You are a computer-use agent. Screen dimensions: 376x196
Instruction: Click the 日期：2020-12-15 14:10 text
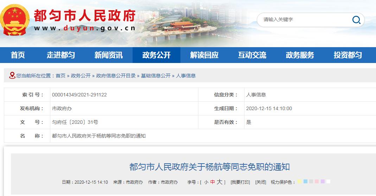coord(85,182)
